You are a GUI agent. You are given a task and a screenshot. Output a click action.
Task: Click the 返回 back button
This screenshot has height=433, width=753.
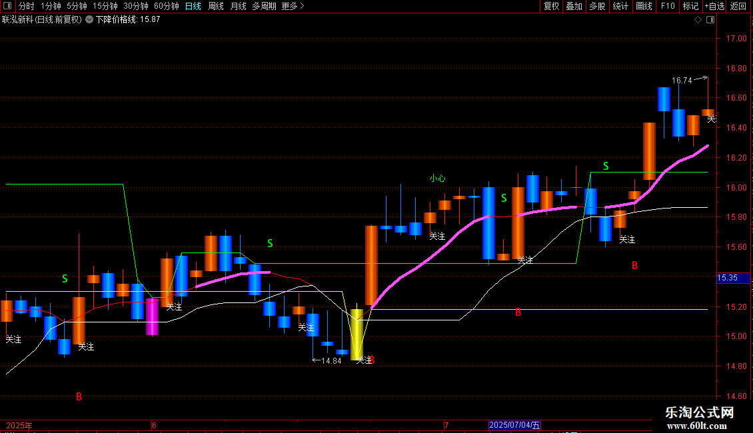coord(738,6)
